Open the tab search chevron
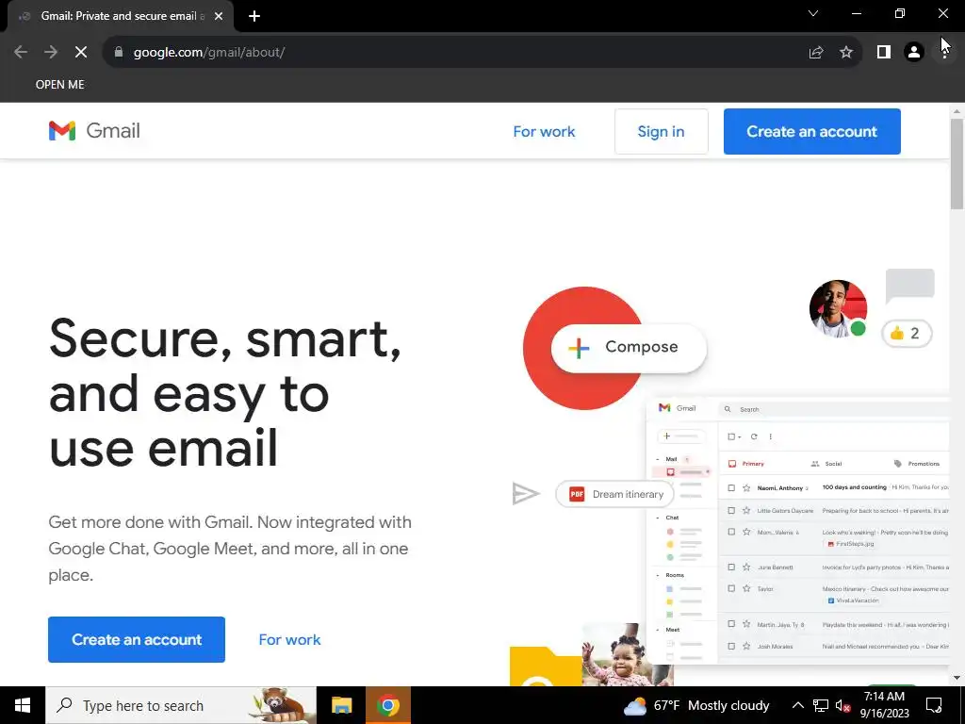 click(813, 13)
